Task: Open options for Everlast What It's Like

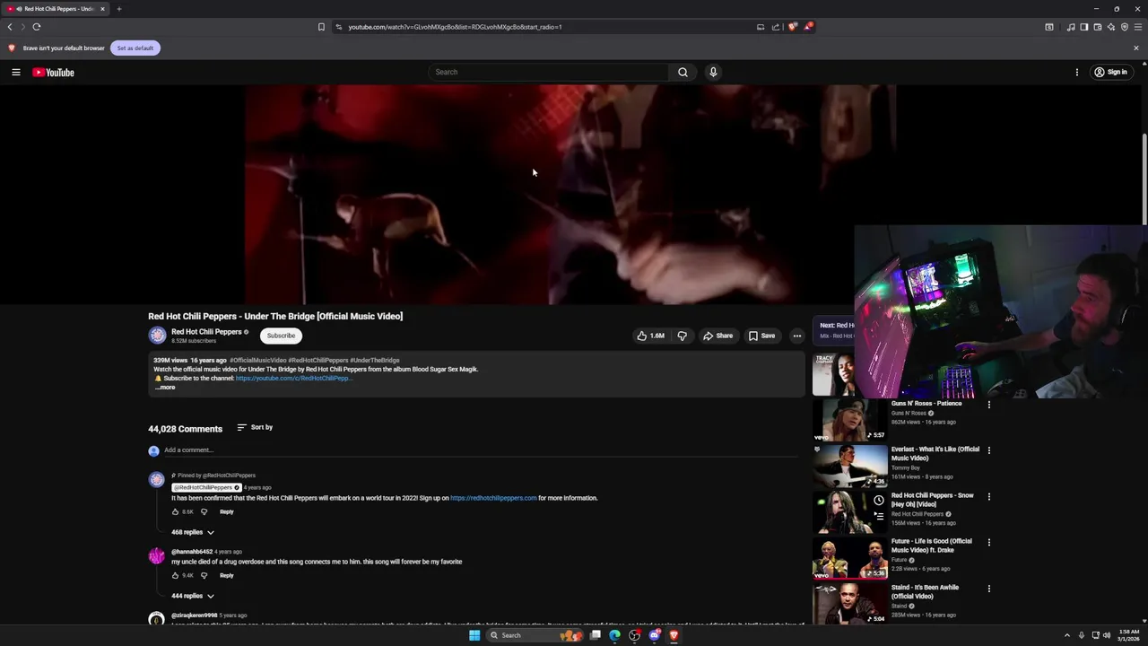Action: tap(989, 450)
